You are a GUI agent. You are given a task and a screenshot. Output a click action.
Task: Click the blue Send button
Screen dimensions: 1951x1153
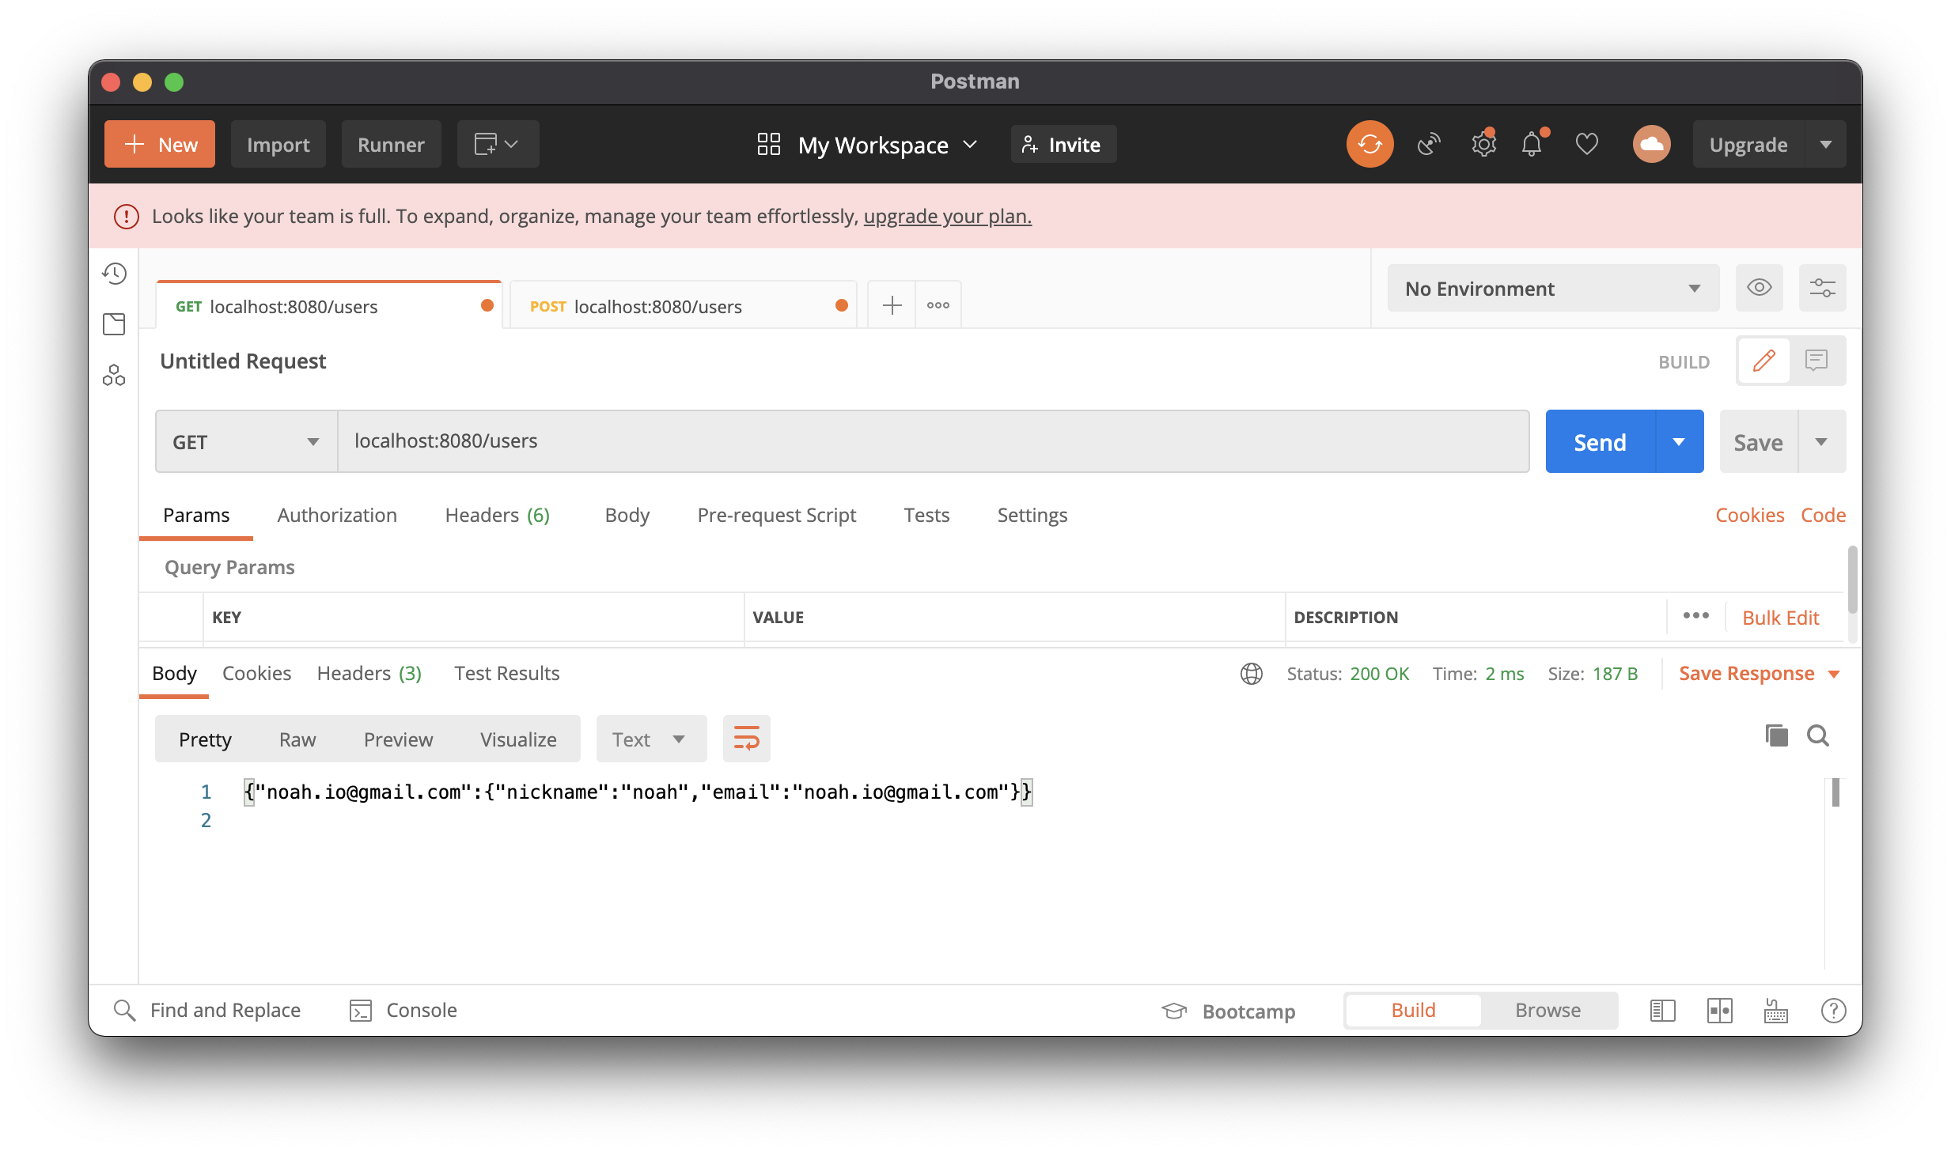1600,441
